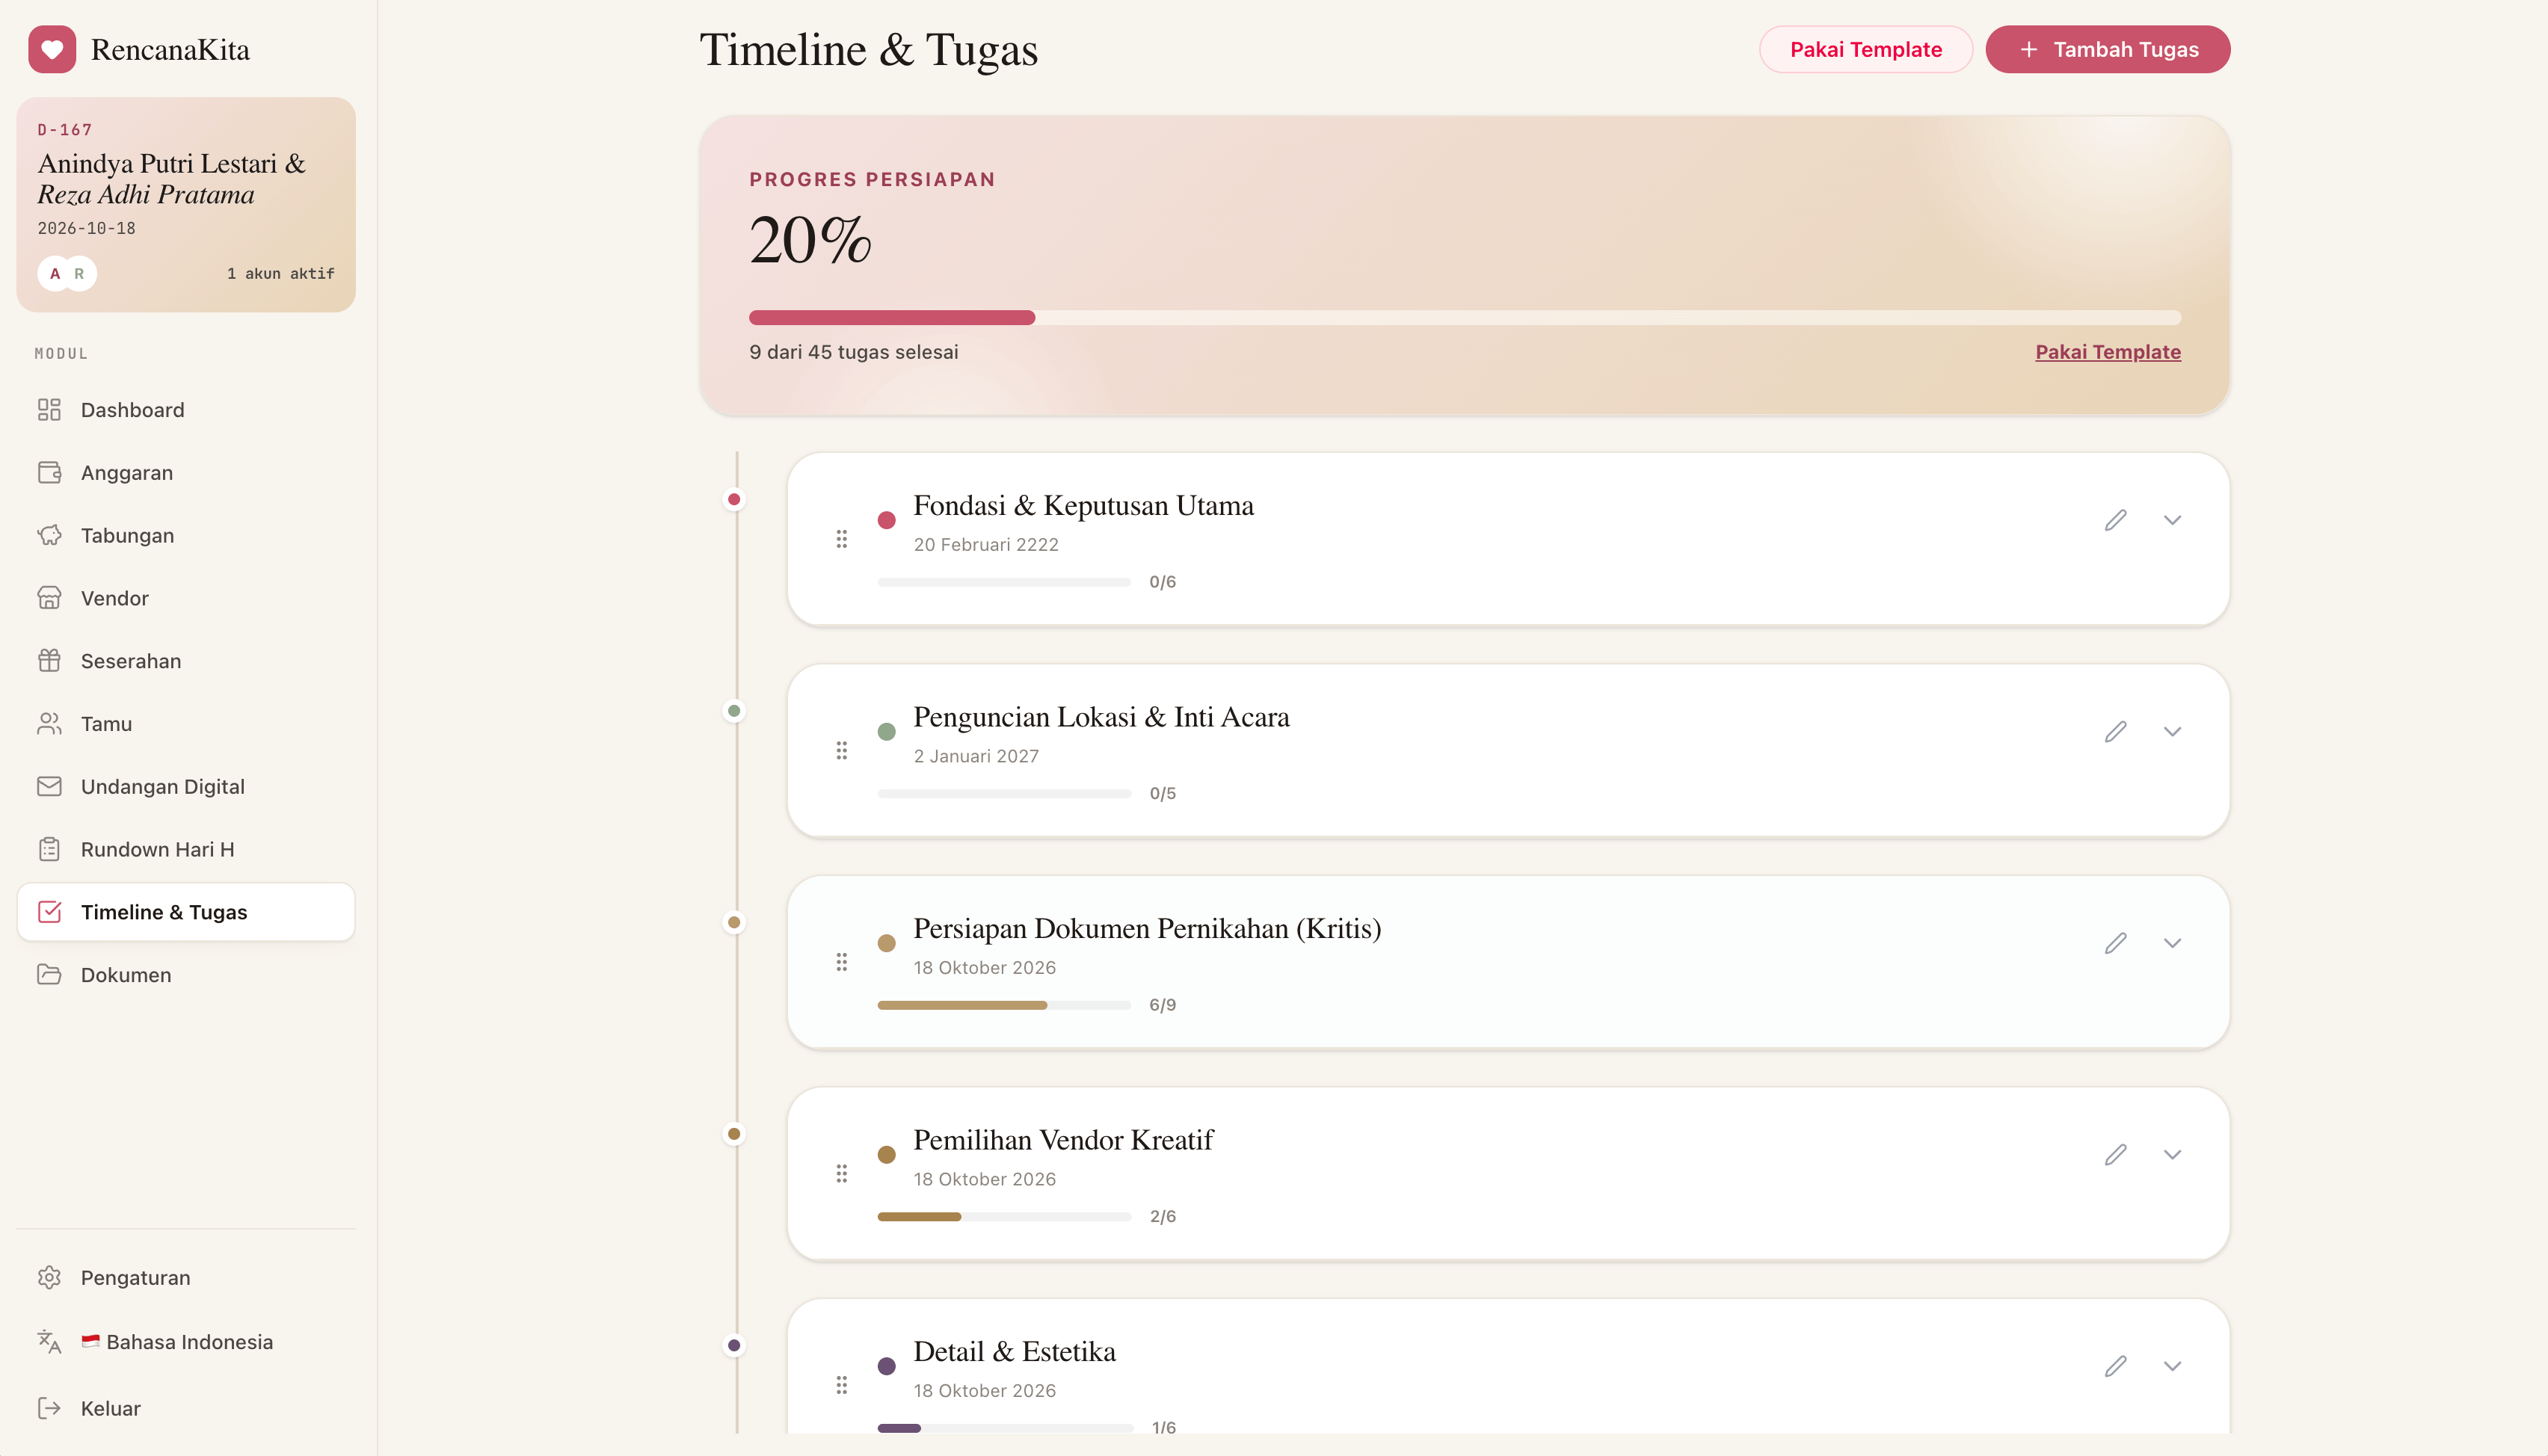The width and height of the screenshot is (2548, 1456).
Task: Click the Pengaturan gear icon
Action: coord(49,1278)
